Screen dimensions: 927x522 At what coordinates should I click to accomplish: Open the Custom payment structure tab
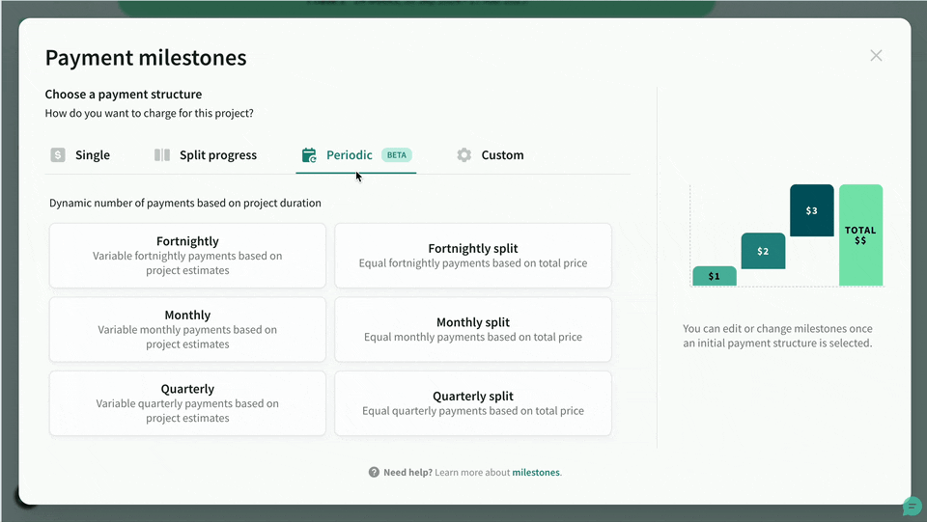point(491,155)
